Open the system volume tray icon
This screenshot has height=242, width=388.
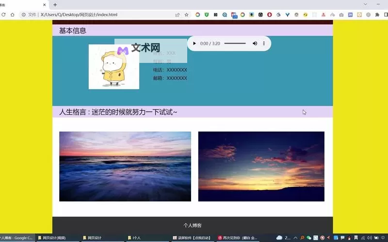coord(370,238)
